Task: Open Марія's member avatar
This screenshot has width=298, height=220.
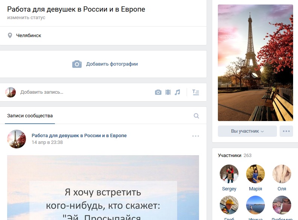Action: pyautogui.click(x=255, y=174)
